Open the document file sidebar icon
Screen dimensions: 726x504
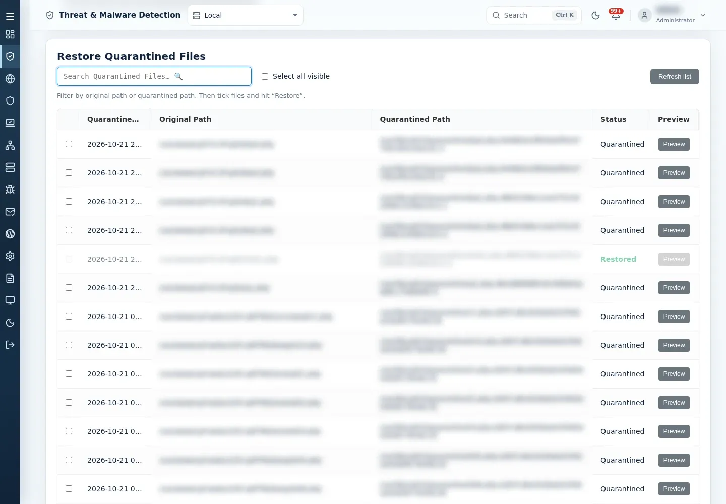coord(10,278)
